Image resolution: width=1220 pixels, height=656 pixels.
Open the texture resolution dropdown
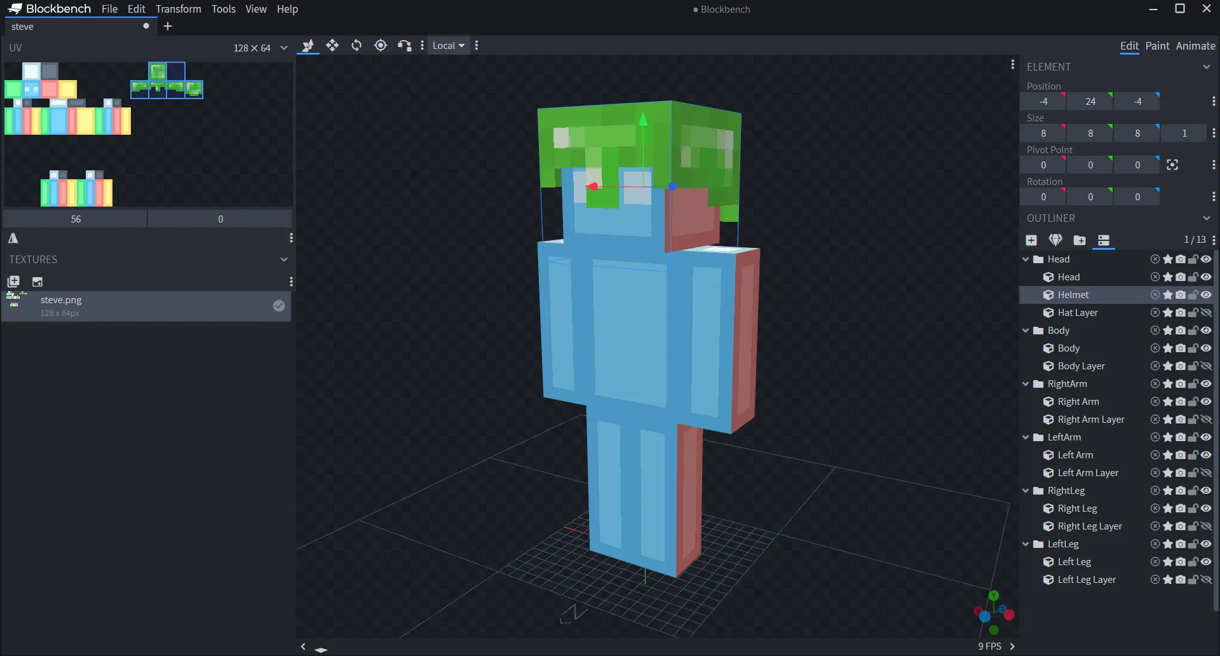coord(284,48)
